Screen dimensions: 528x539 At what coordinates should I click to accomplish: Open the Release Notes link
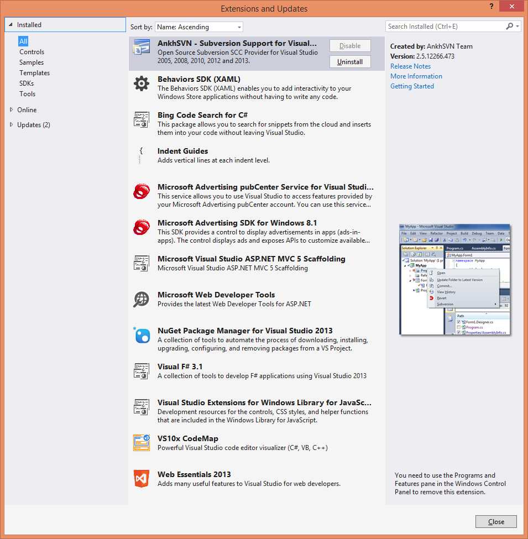tap(410, 66)
